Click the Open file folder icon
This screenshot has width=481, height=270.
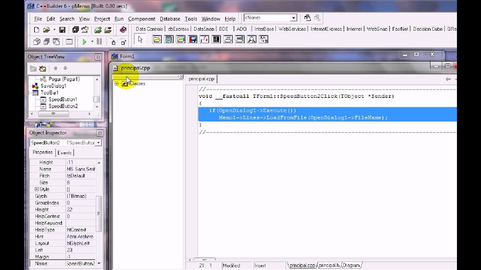(46, 30)
